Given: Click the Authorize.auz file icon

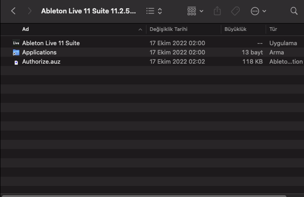Looking at the screenshot, I should (x=16, y=62).
